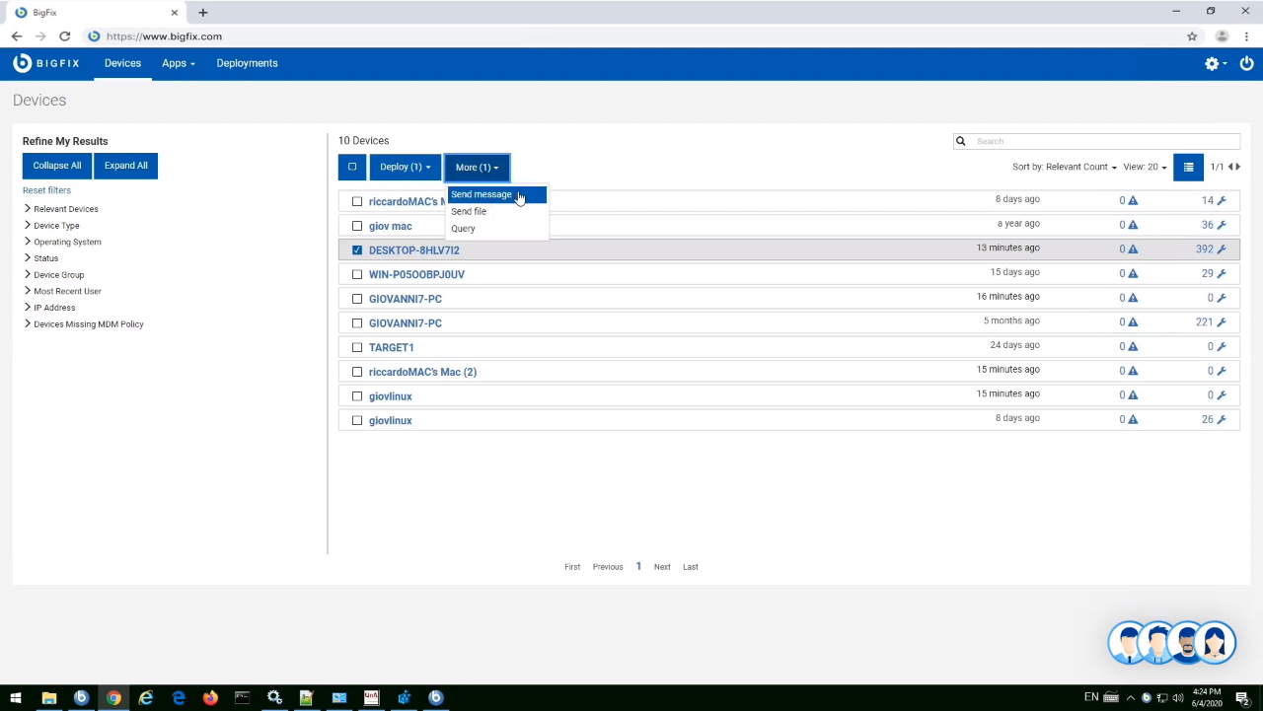Click the warning triangle icon beside giov mac
Image resolution: width=1263 pixels, height=711 pixels.
coord(1131,224)
